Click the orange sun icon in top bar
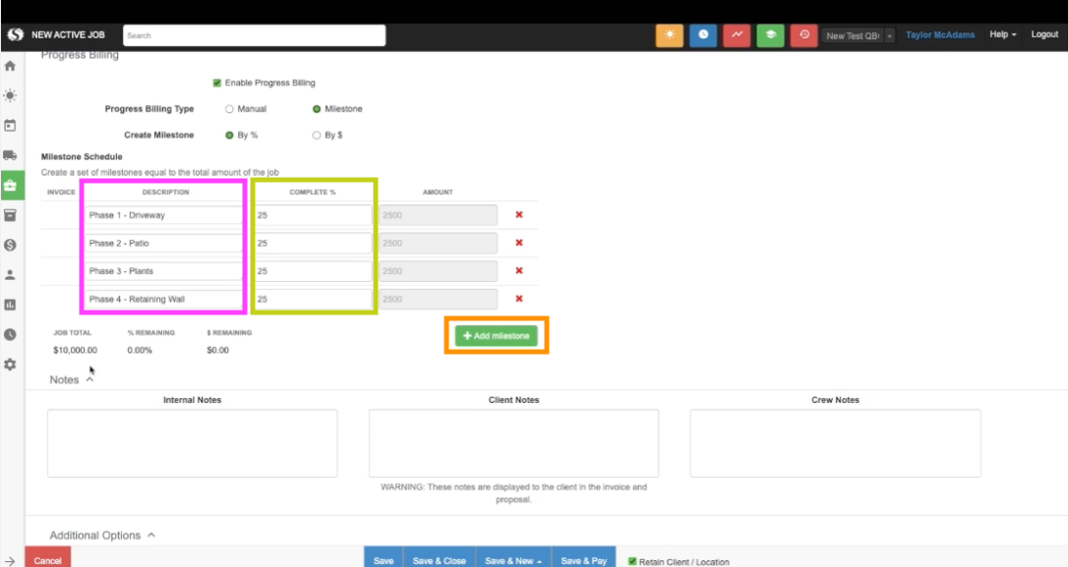 coord(670,34)
